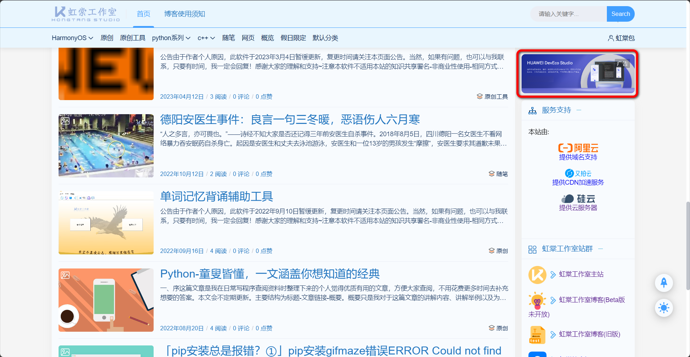Click the rocket back-to-top button

pyautogui.click(x=664, y=283)
